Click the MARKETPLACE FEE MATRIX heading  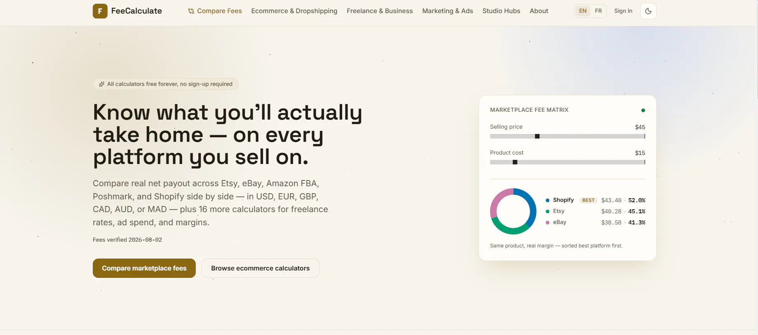529,110
